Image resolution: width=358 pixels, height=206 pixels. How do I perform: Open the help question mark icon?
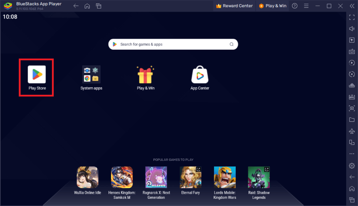[295, 6]
